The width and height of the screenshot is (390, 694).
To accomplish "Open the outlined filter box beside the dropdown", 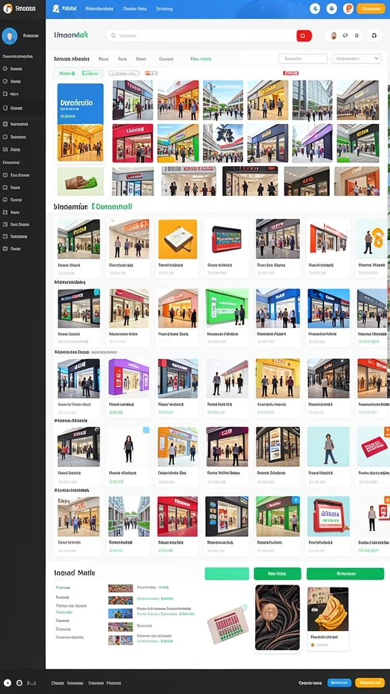I will [x=303, y=58].
